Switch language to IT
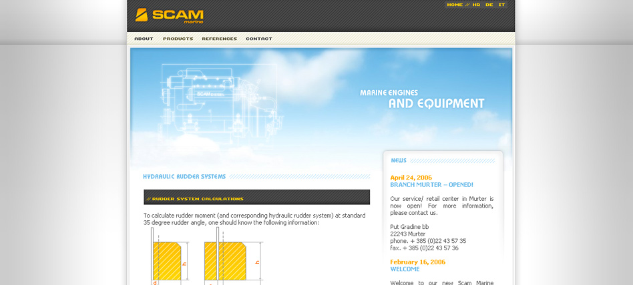Viewport: 633px width, 285px height. pos(502,5)
